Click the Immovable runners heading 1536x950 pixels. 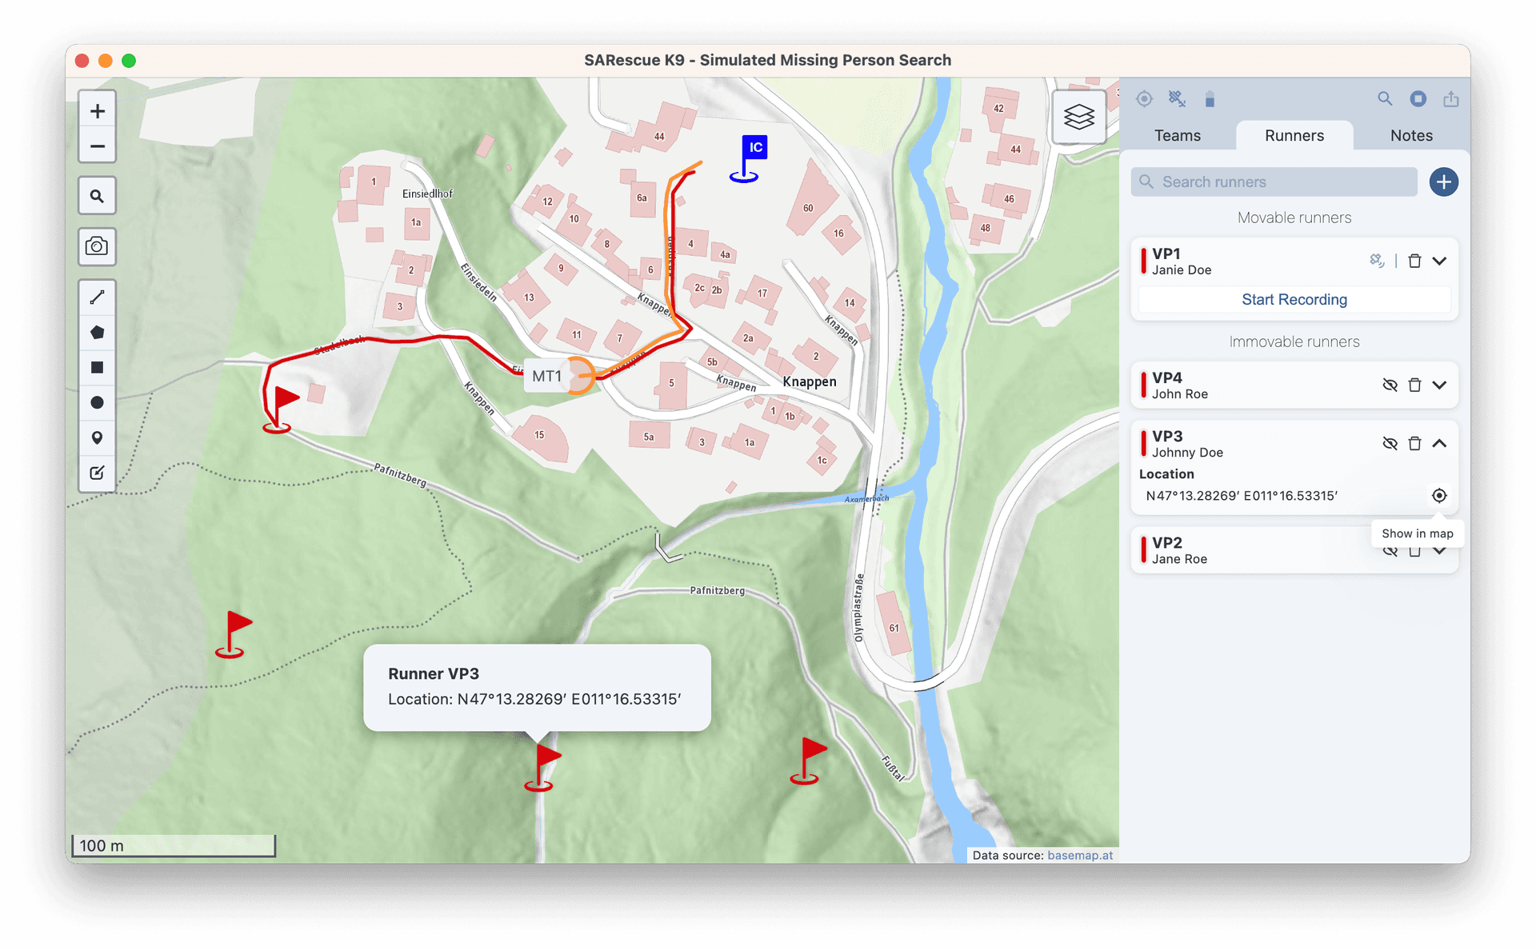click(x=1294, y=341)
